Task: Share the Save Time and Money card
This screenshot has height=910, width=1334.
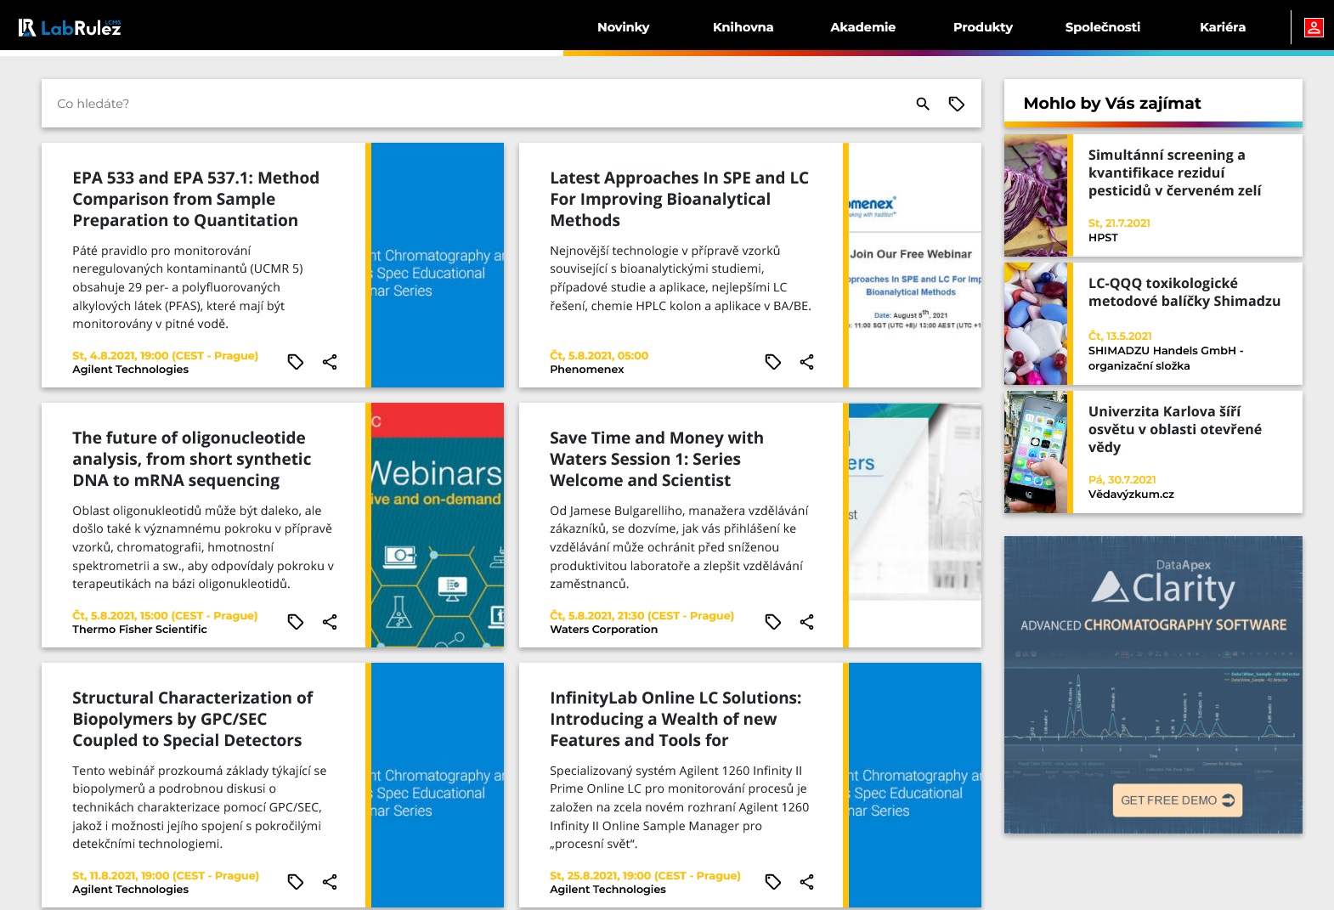Action: tap(807, 622)
